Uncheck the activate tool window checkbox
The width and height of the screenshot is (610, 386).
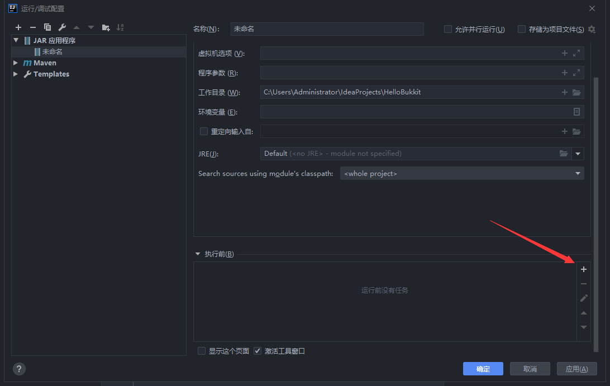[258, 351]
